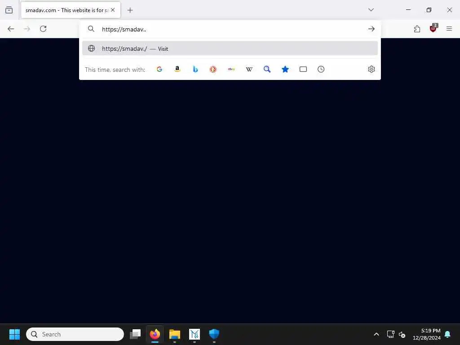Go back one page

(11, 29)
